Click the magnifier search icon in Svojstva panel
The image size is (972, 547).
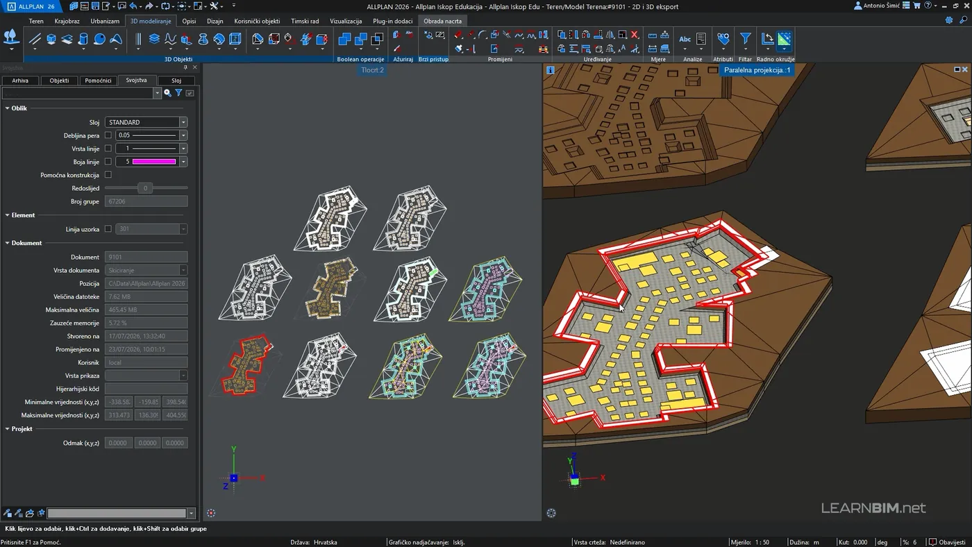168,93
